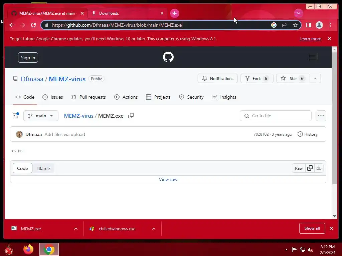Expand the tab search chevron
342x256 pixels.
pyautogui.click(x=298, y=13)
